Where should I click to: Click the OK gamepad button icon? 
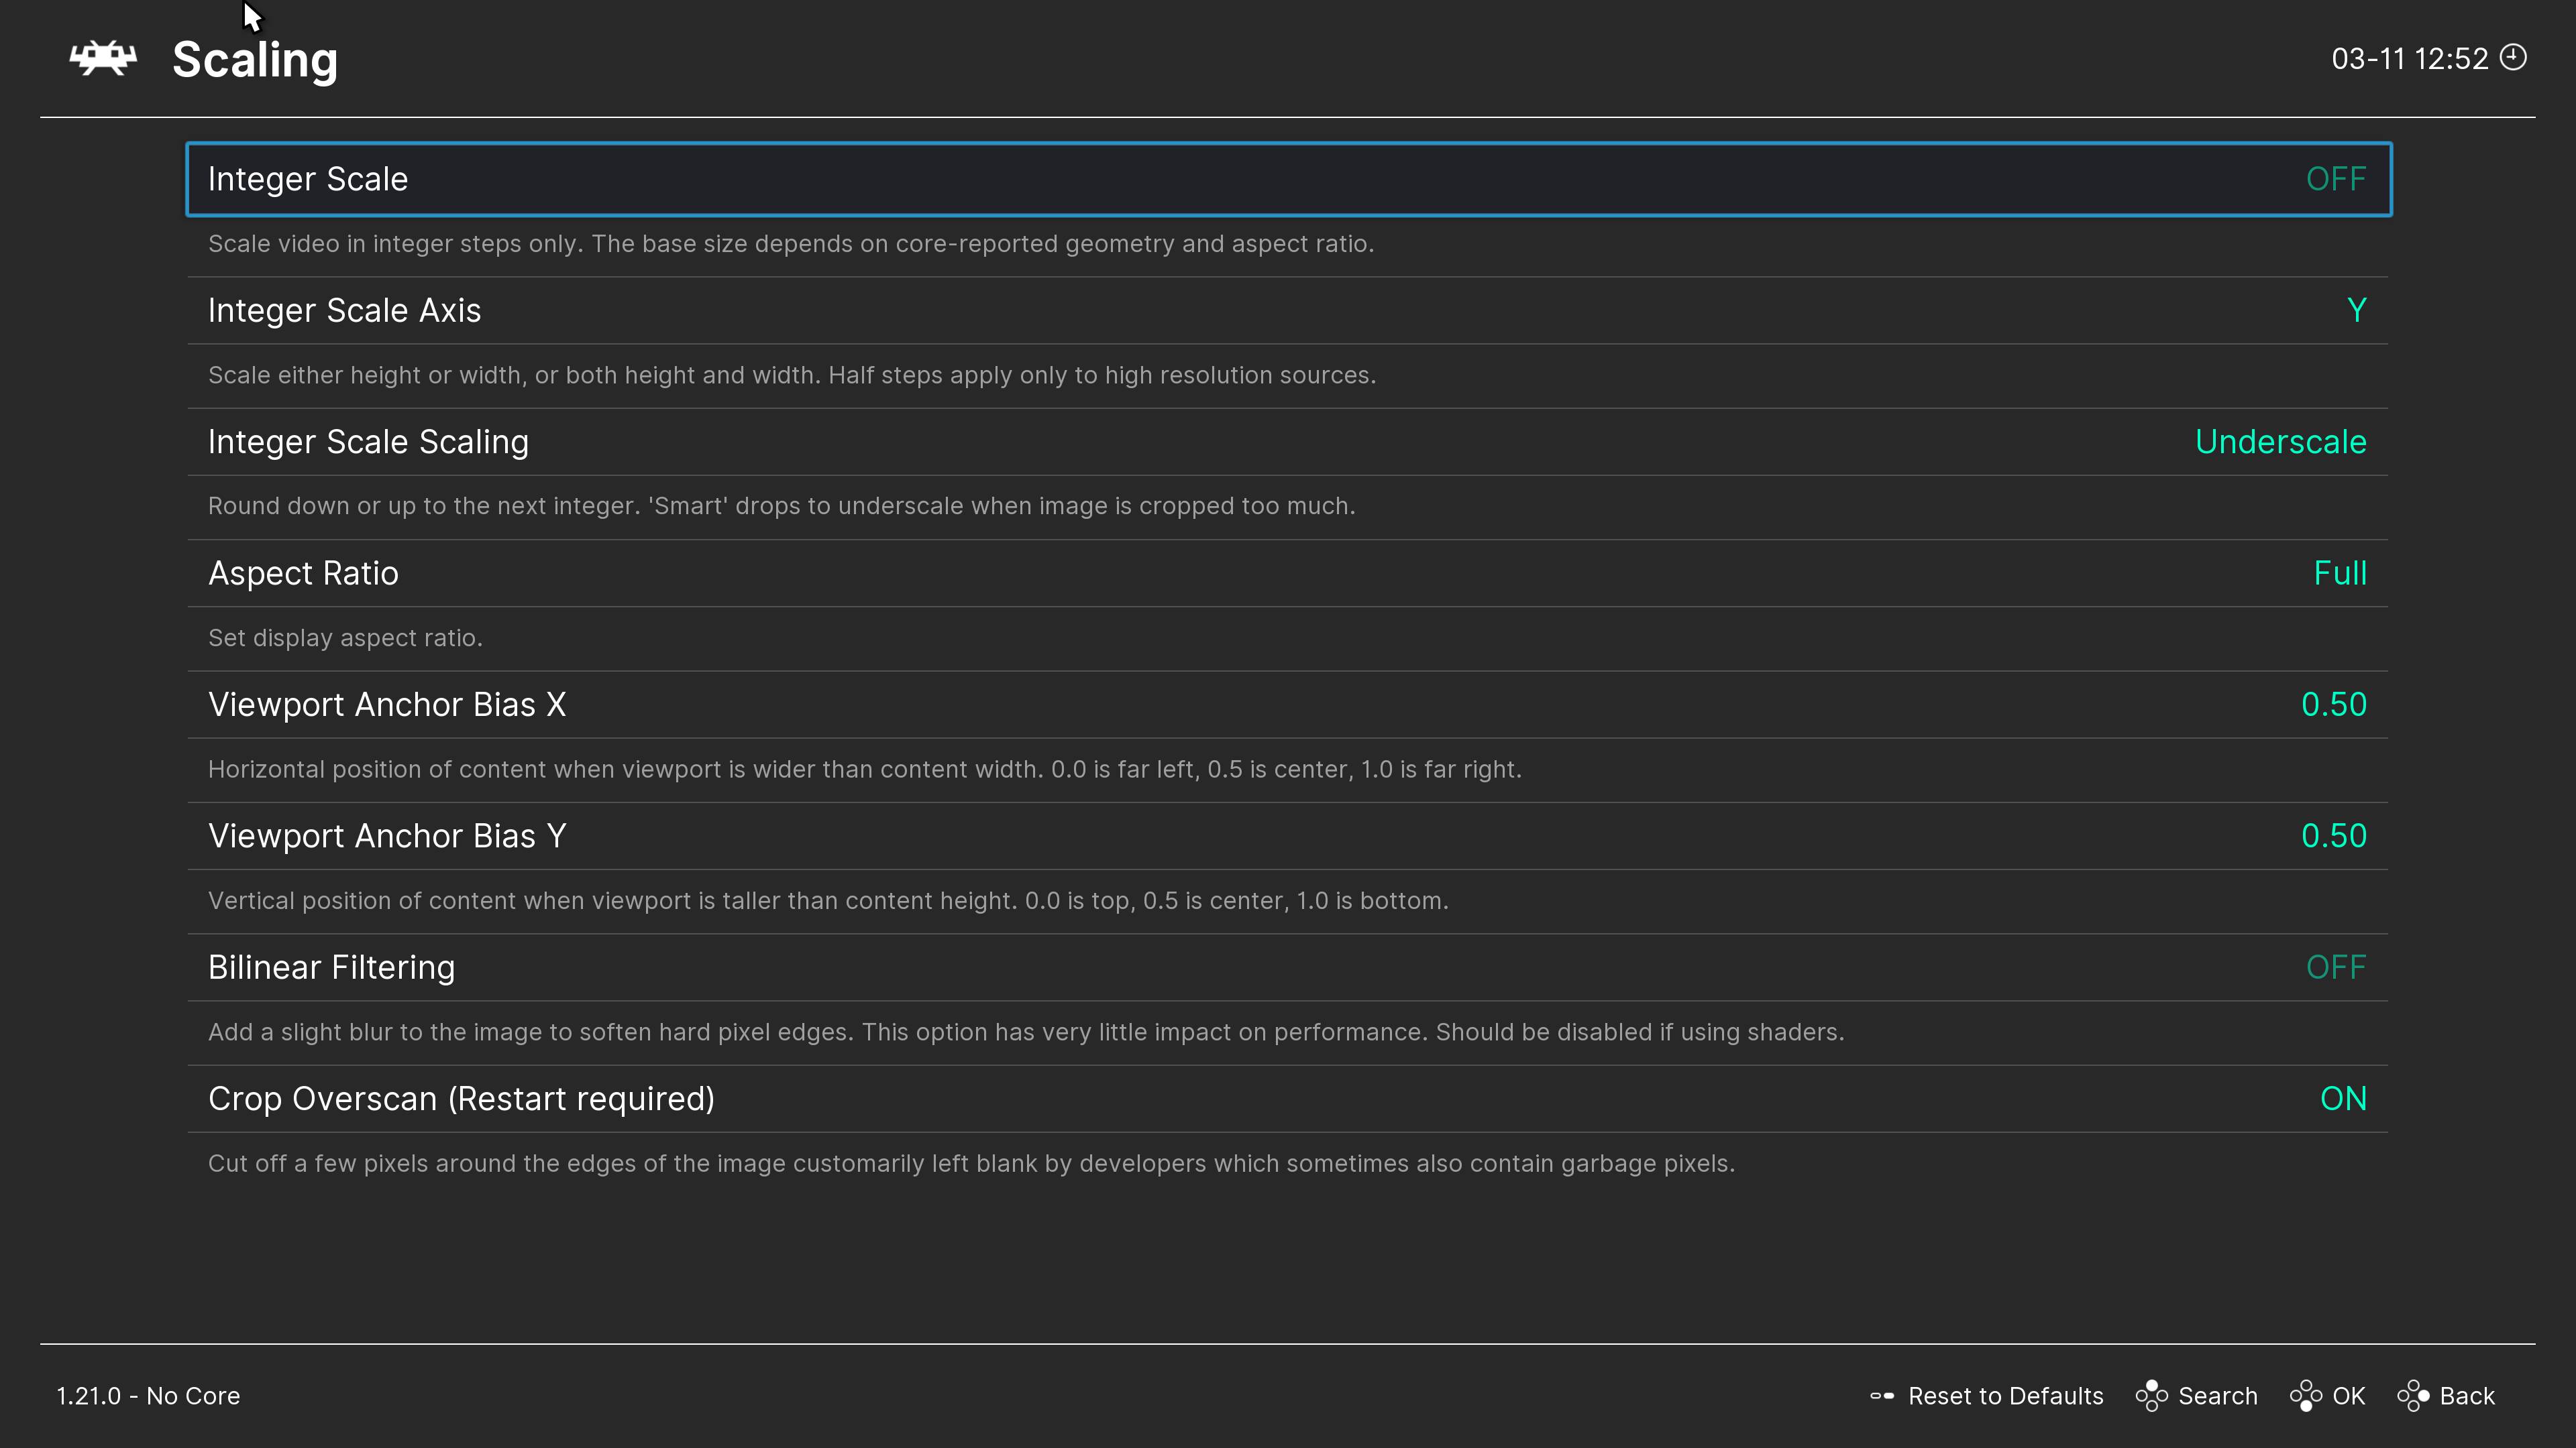(2305, 1396)
